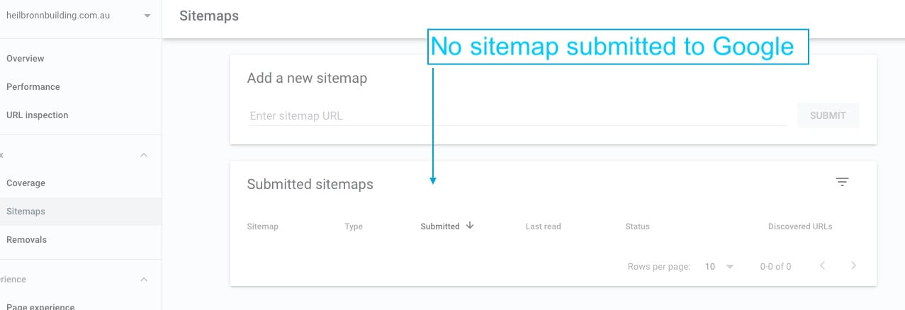Click the Enter sitemap URL field
Viewport: 905px width, 310px height.
point(517,115)
